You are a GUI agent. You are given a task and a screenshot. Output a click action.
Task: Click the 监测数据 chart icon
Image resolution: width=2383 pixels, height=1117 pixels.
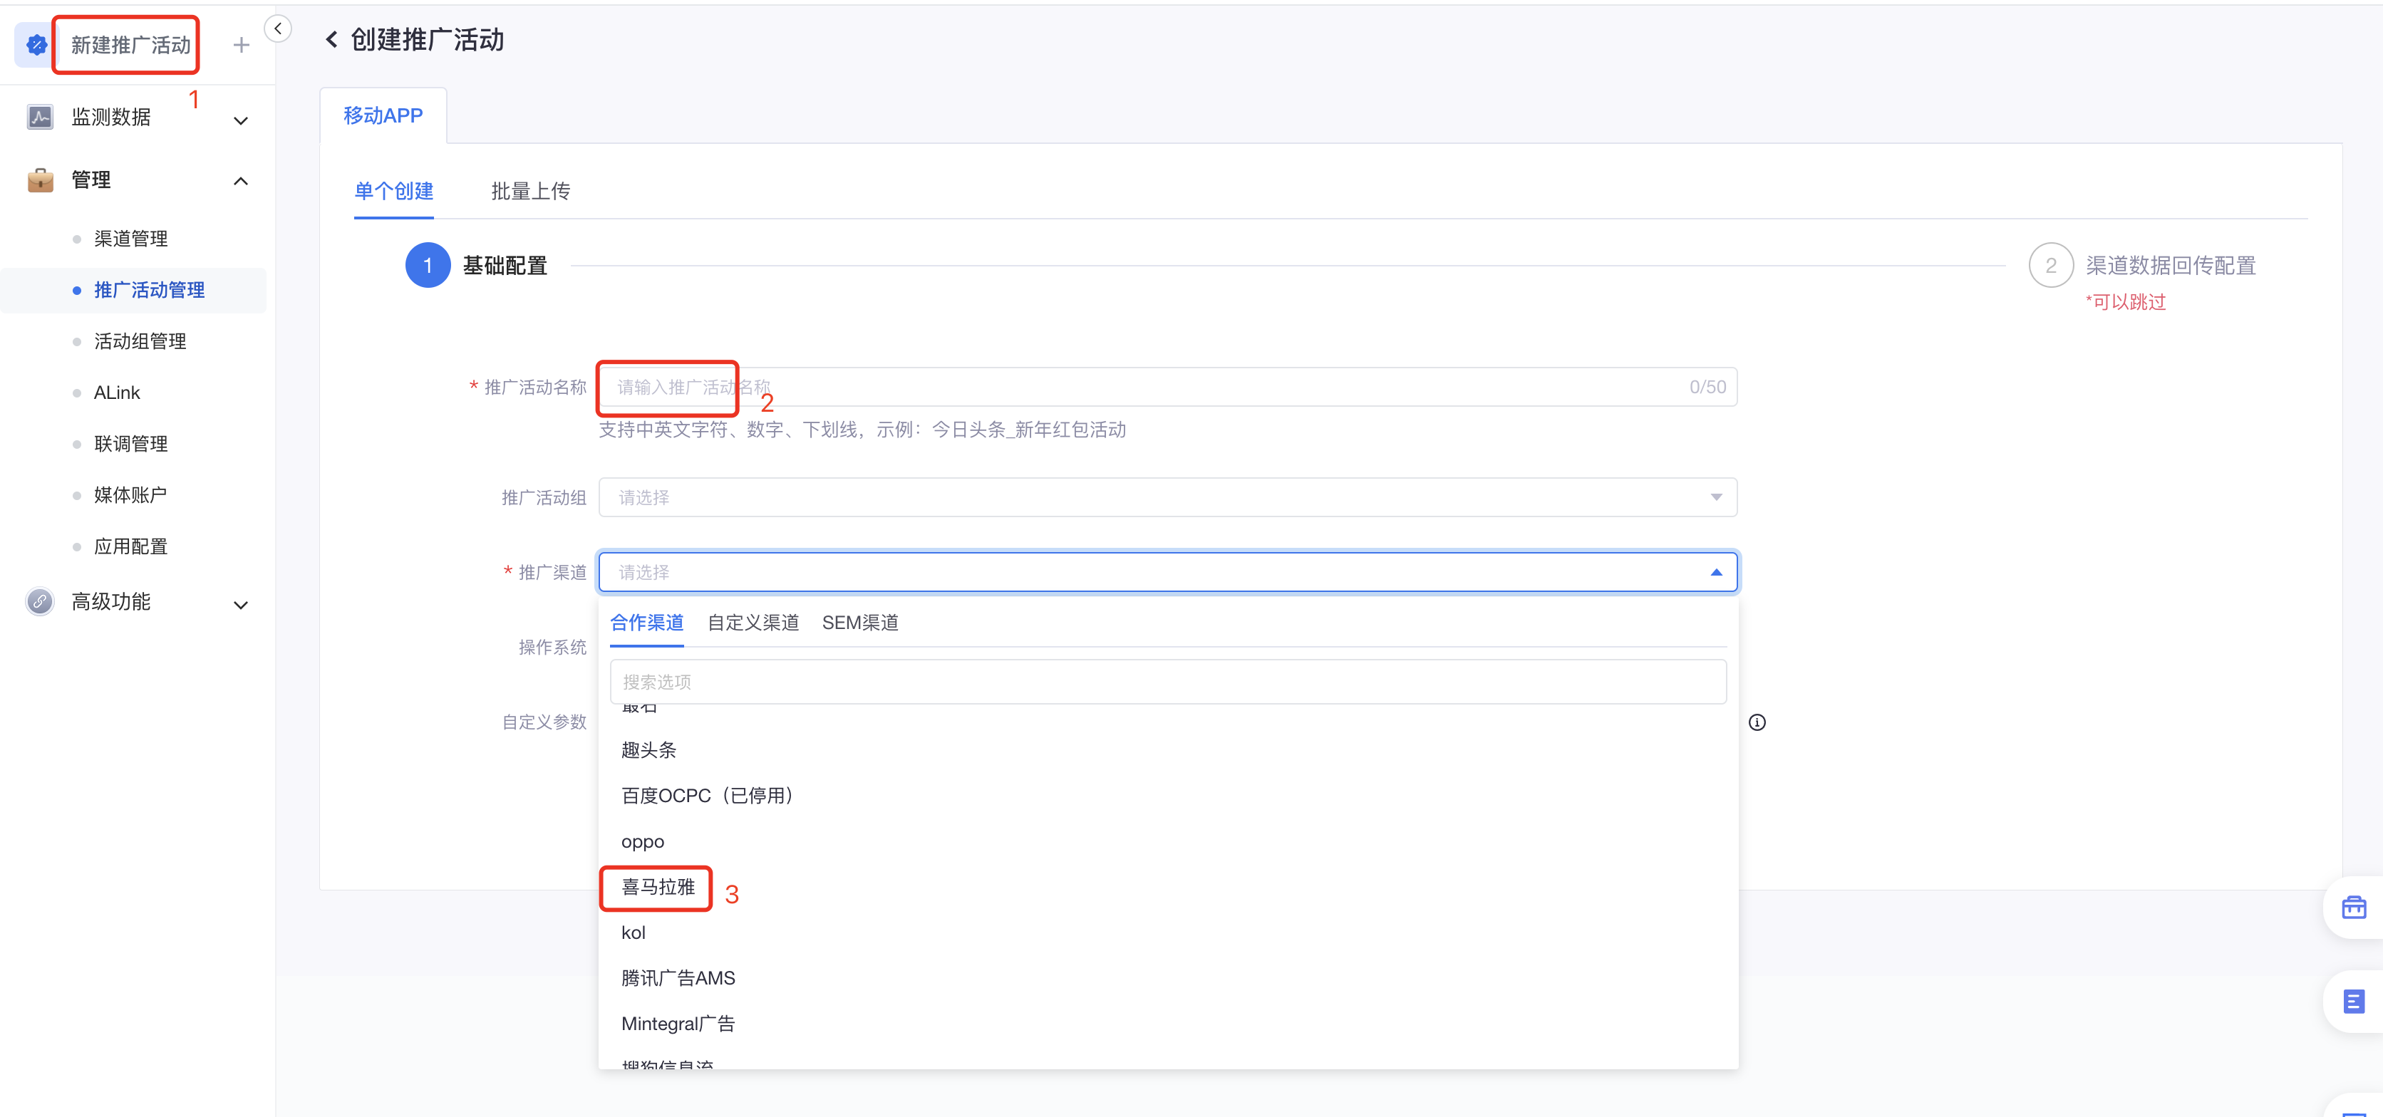click(40, 118)
